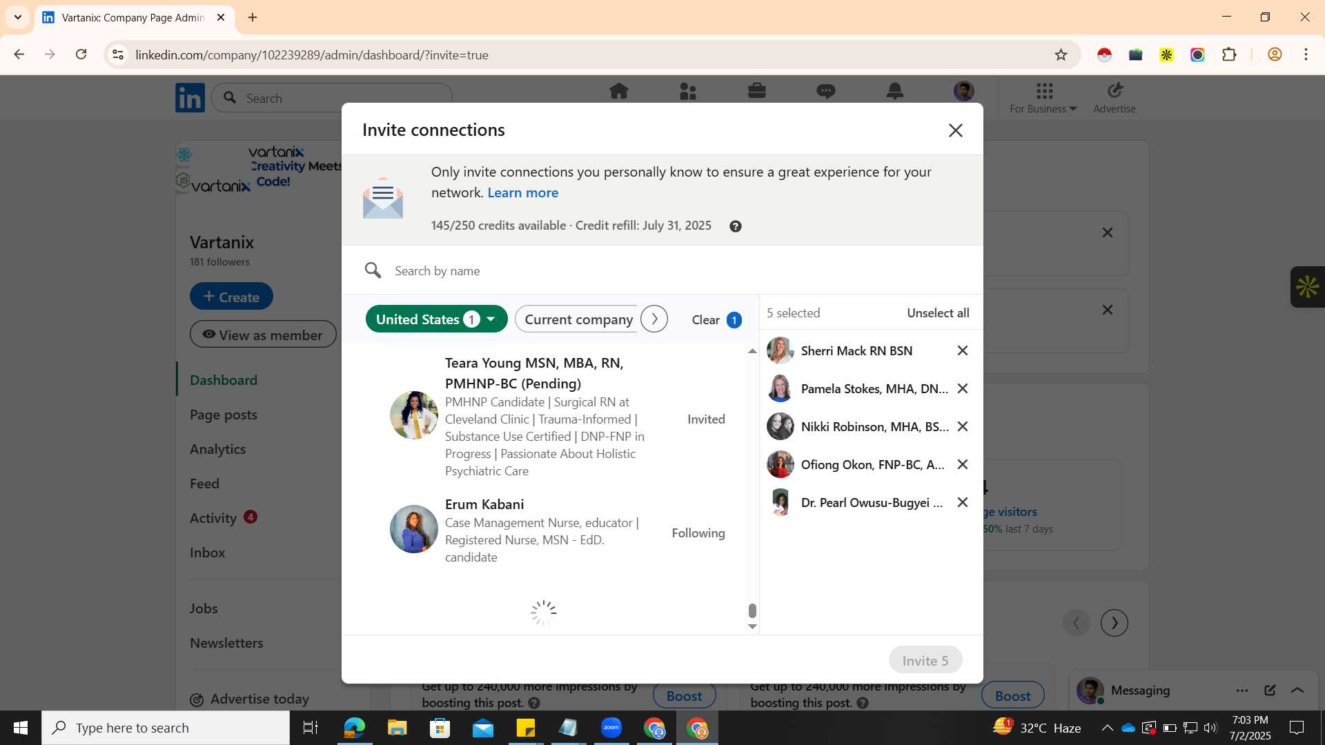Viewport: 1325px width, 745px height.
Task: Open the Jobs briefcase icon
Action: click(757, 91)
